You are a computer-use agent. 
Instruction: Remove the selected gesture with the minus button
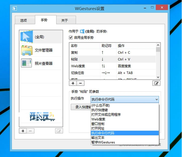click(x=80, y=83)
